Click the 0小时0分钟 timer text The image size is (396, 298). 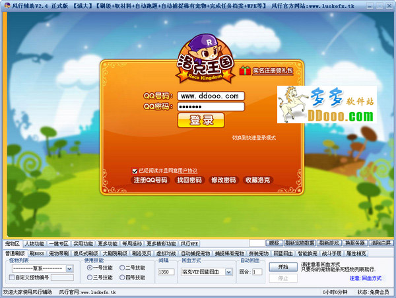coord(335,292)
